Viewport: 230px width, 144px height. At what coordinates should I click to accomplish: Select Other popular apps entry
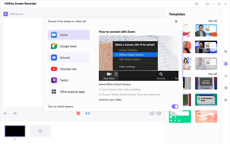(69, 92)
